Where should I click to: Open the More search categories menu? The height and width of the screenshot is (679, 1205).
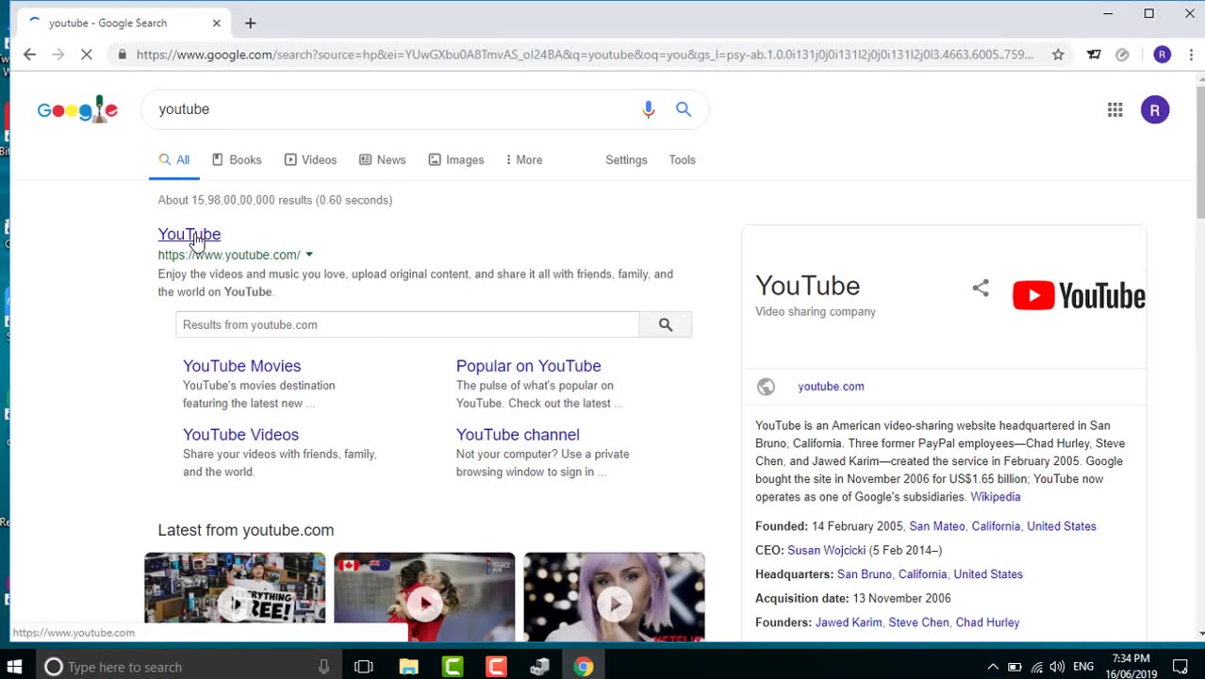point(524,160)
